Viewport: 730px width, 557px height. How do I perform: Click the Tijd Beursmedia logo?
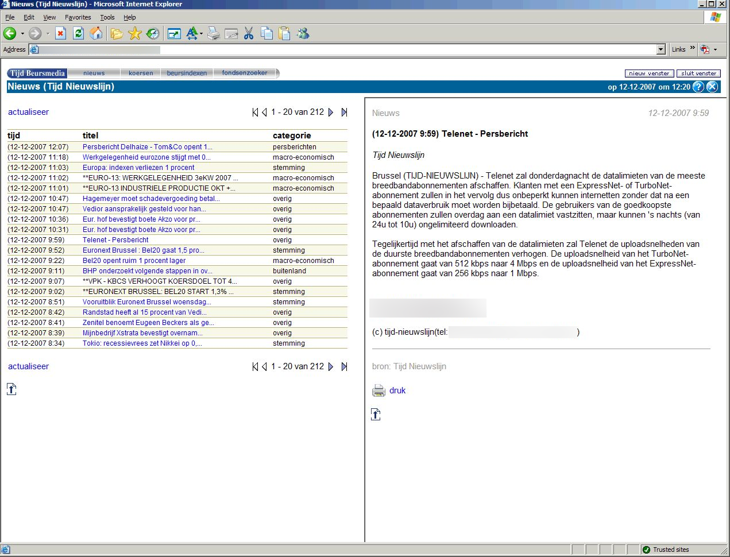pyautogui.click(x=37, y=73)
